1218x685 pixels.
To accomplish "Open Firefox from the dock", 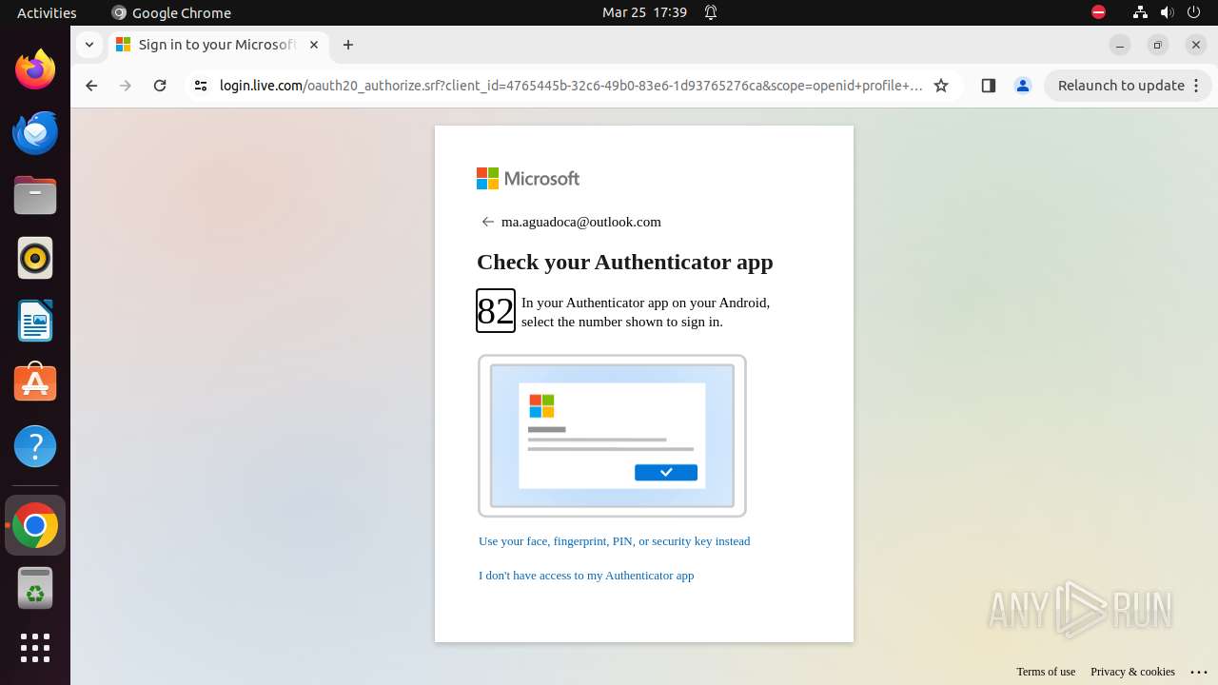I will (x=35, y=69).
